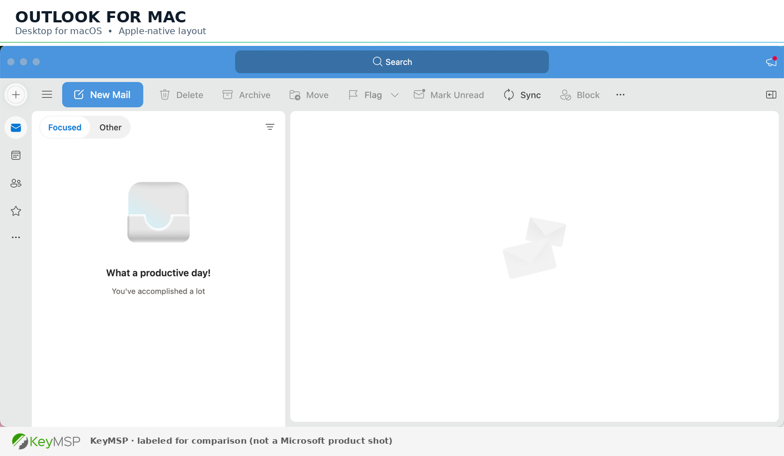Open Mail view in sidebar
The width and height of the screenshot is (784, 456).
point(16,128)
